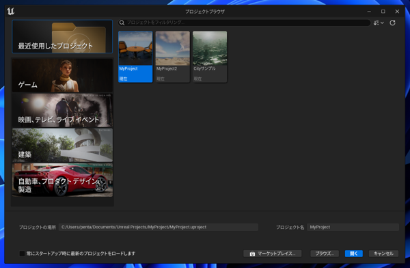Click the Cityサンプル name label
Screen dimensions: 410x268
[204, 68]
